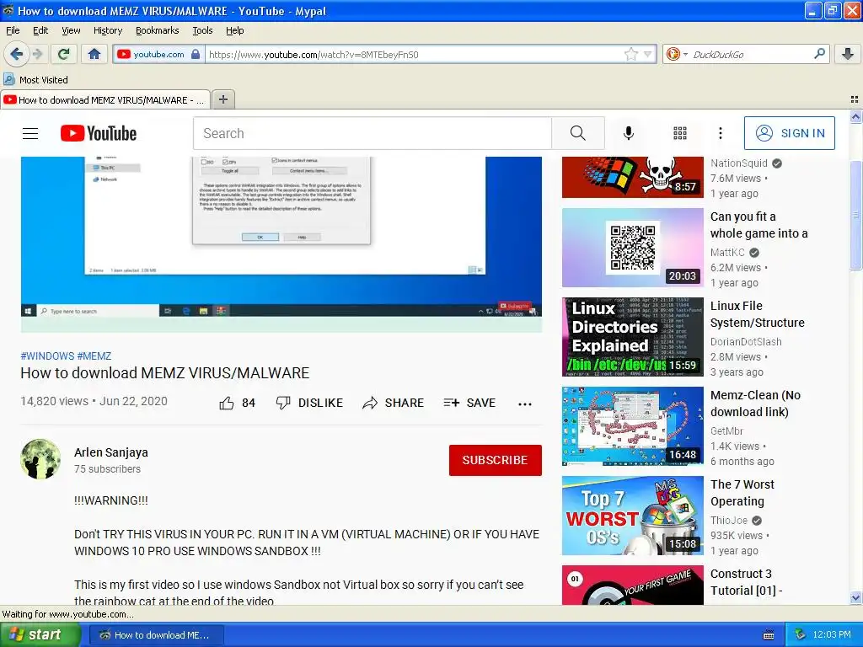Open the YouTube apps grid icon

(x=680, y=133)
